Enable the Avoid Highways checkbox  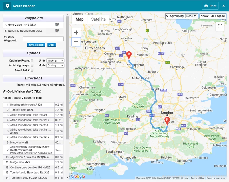(x=32, y=65)
